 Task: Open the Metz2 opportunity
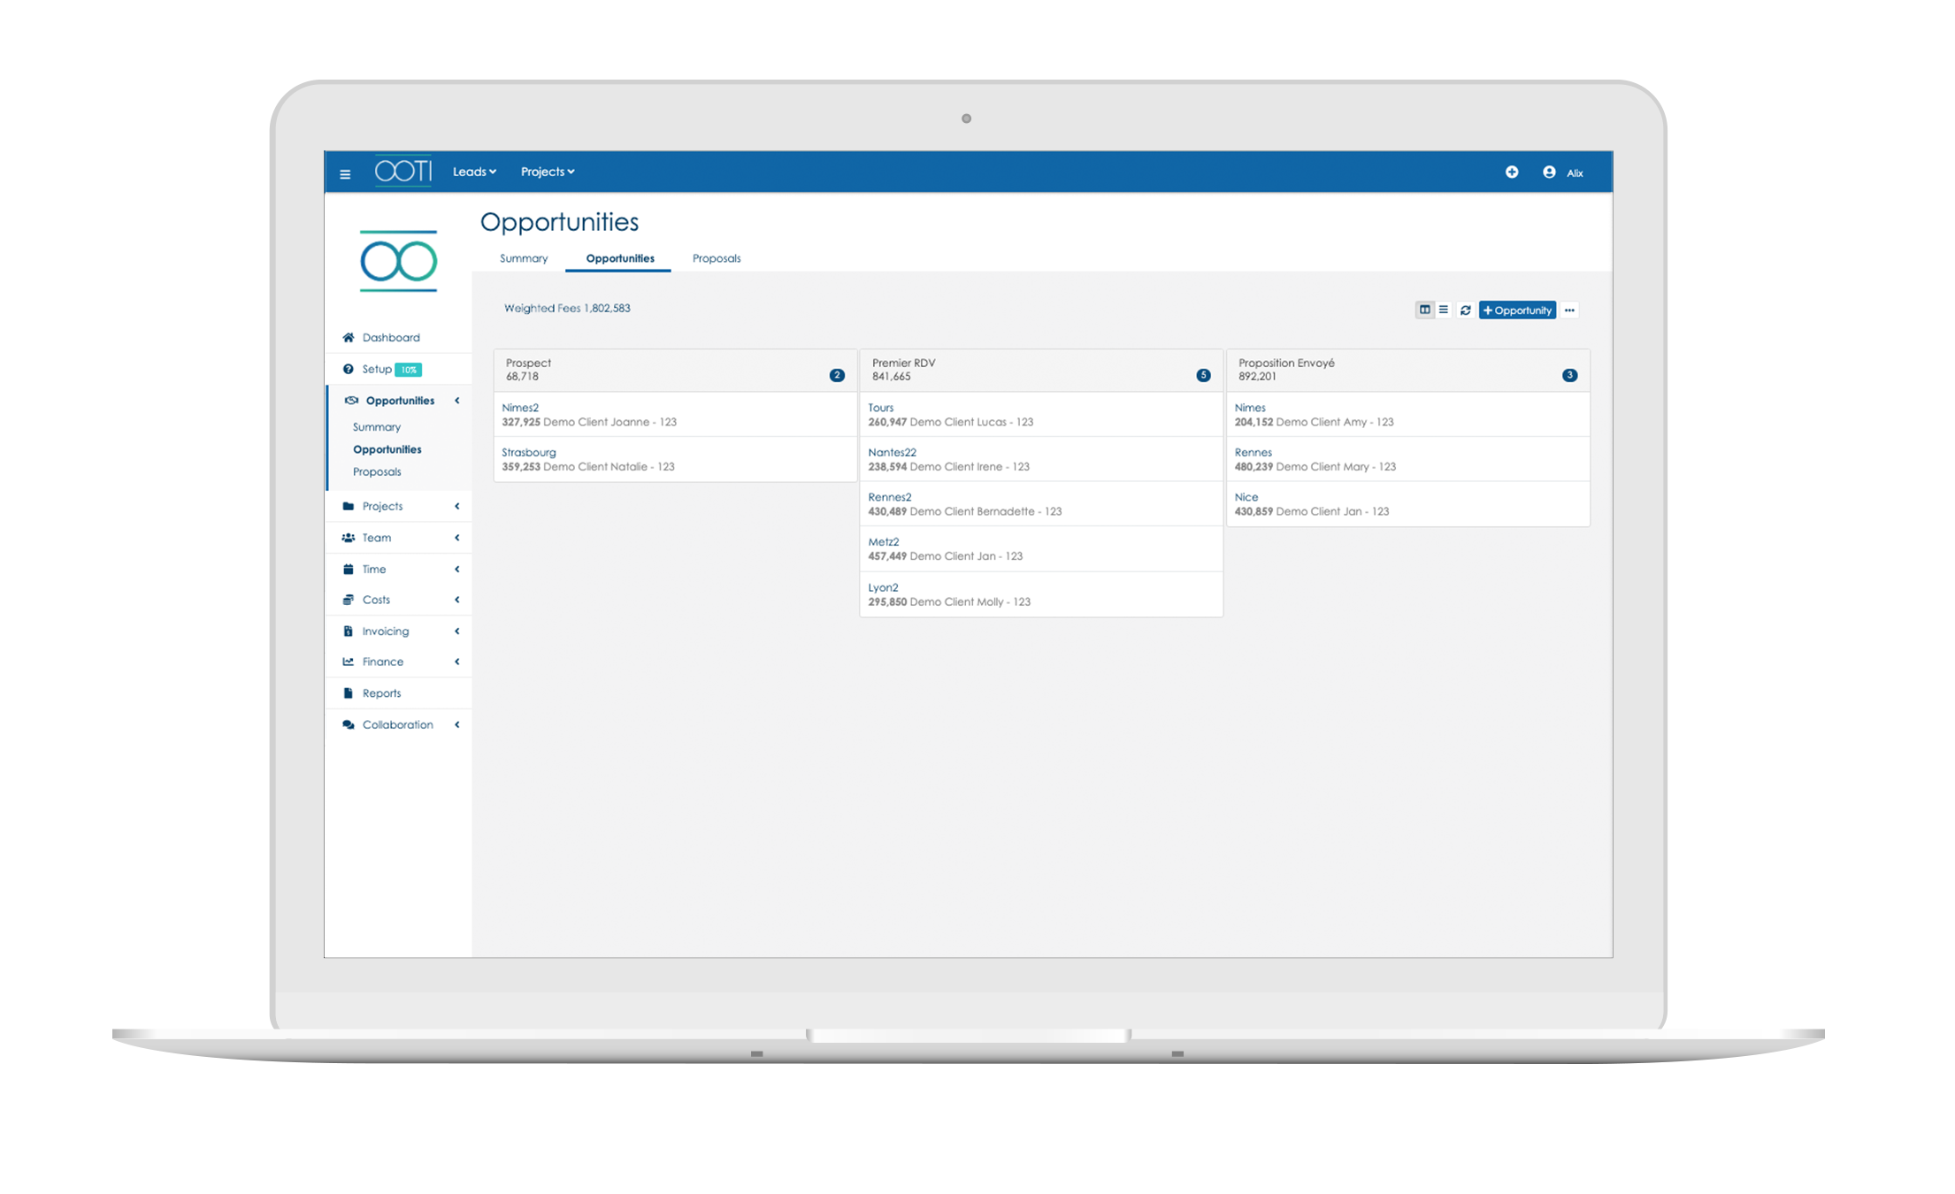pyautogui.click(x=1041, y=549)
